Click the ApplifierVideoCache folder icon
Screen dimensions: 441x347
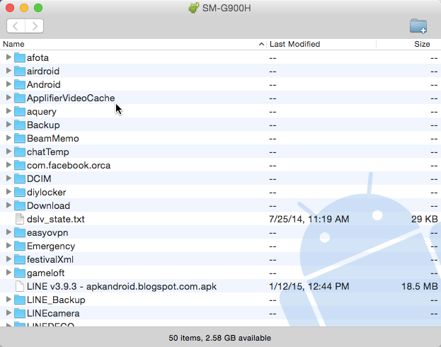pyautogui.click(x=20, y=98)
